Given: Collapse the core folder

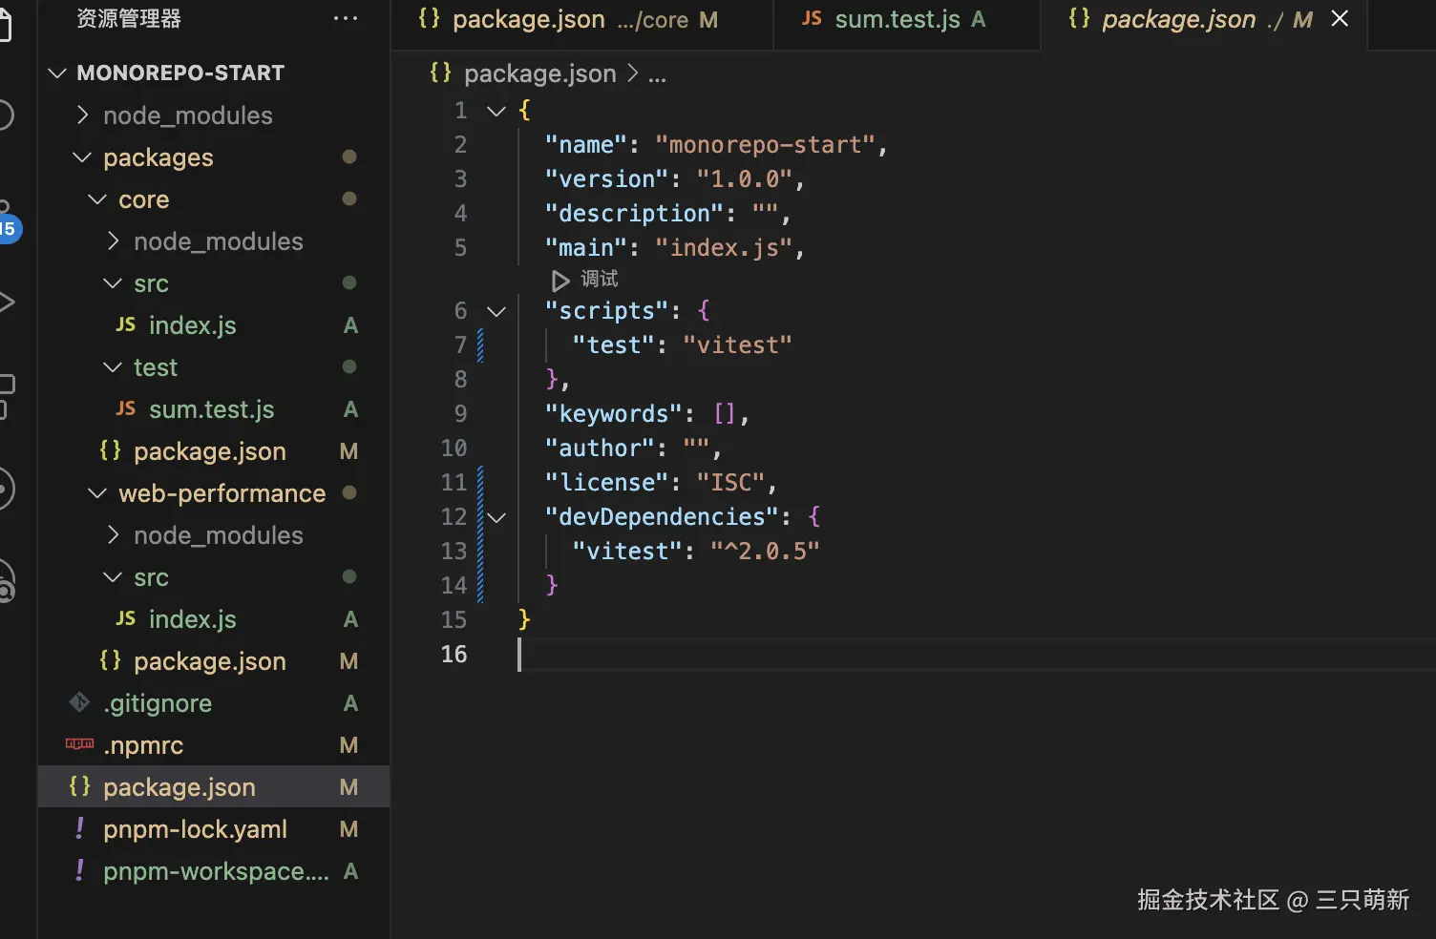Looking at the screenshot, I should click(97, 199).
